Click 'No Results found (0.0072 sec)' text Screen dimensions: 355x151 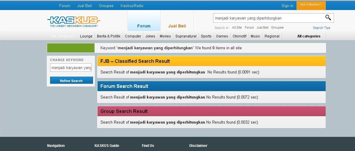[232, 97]
